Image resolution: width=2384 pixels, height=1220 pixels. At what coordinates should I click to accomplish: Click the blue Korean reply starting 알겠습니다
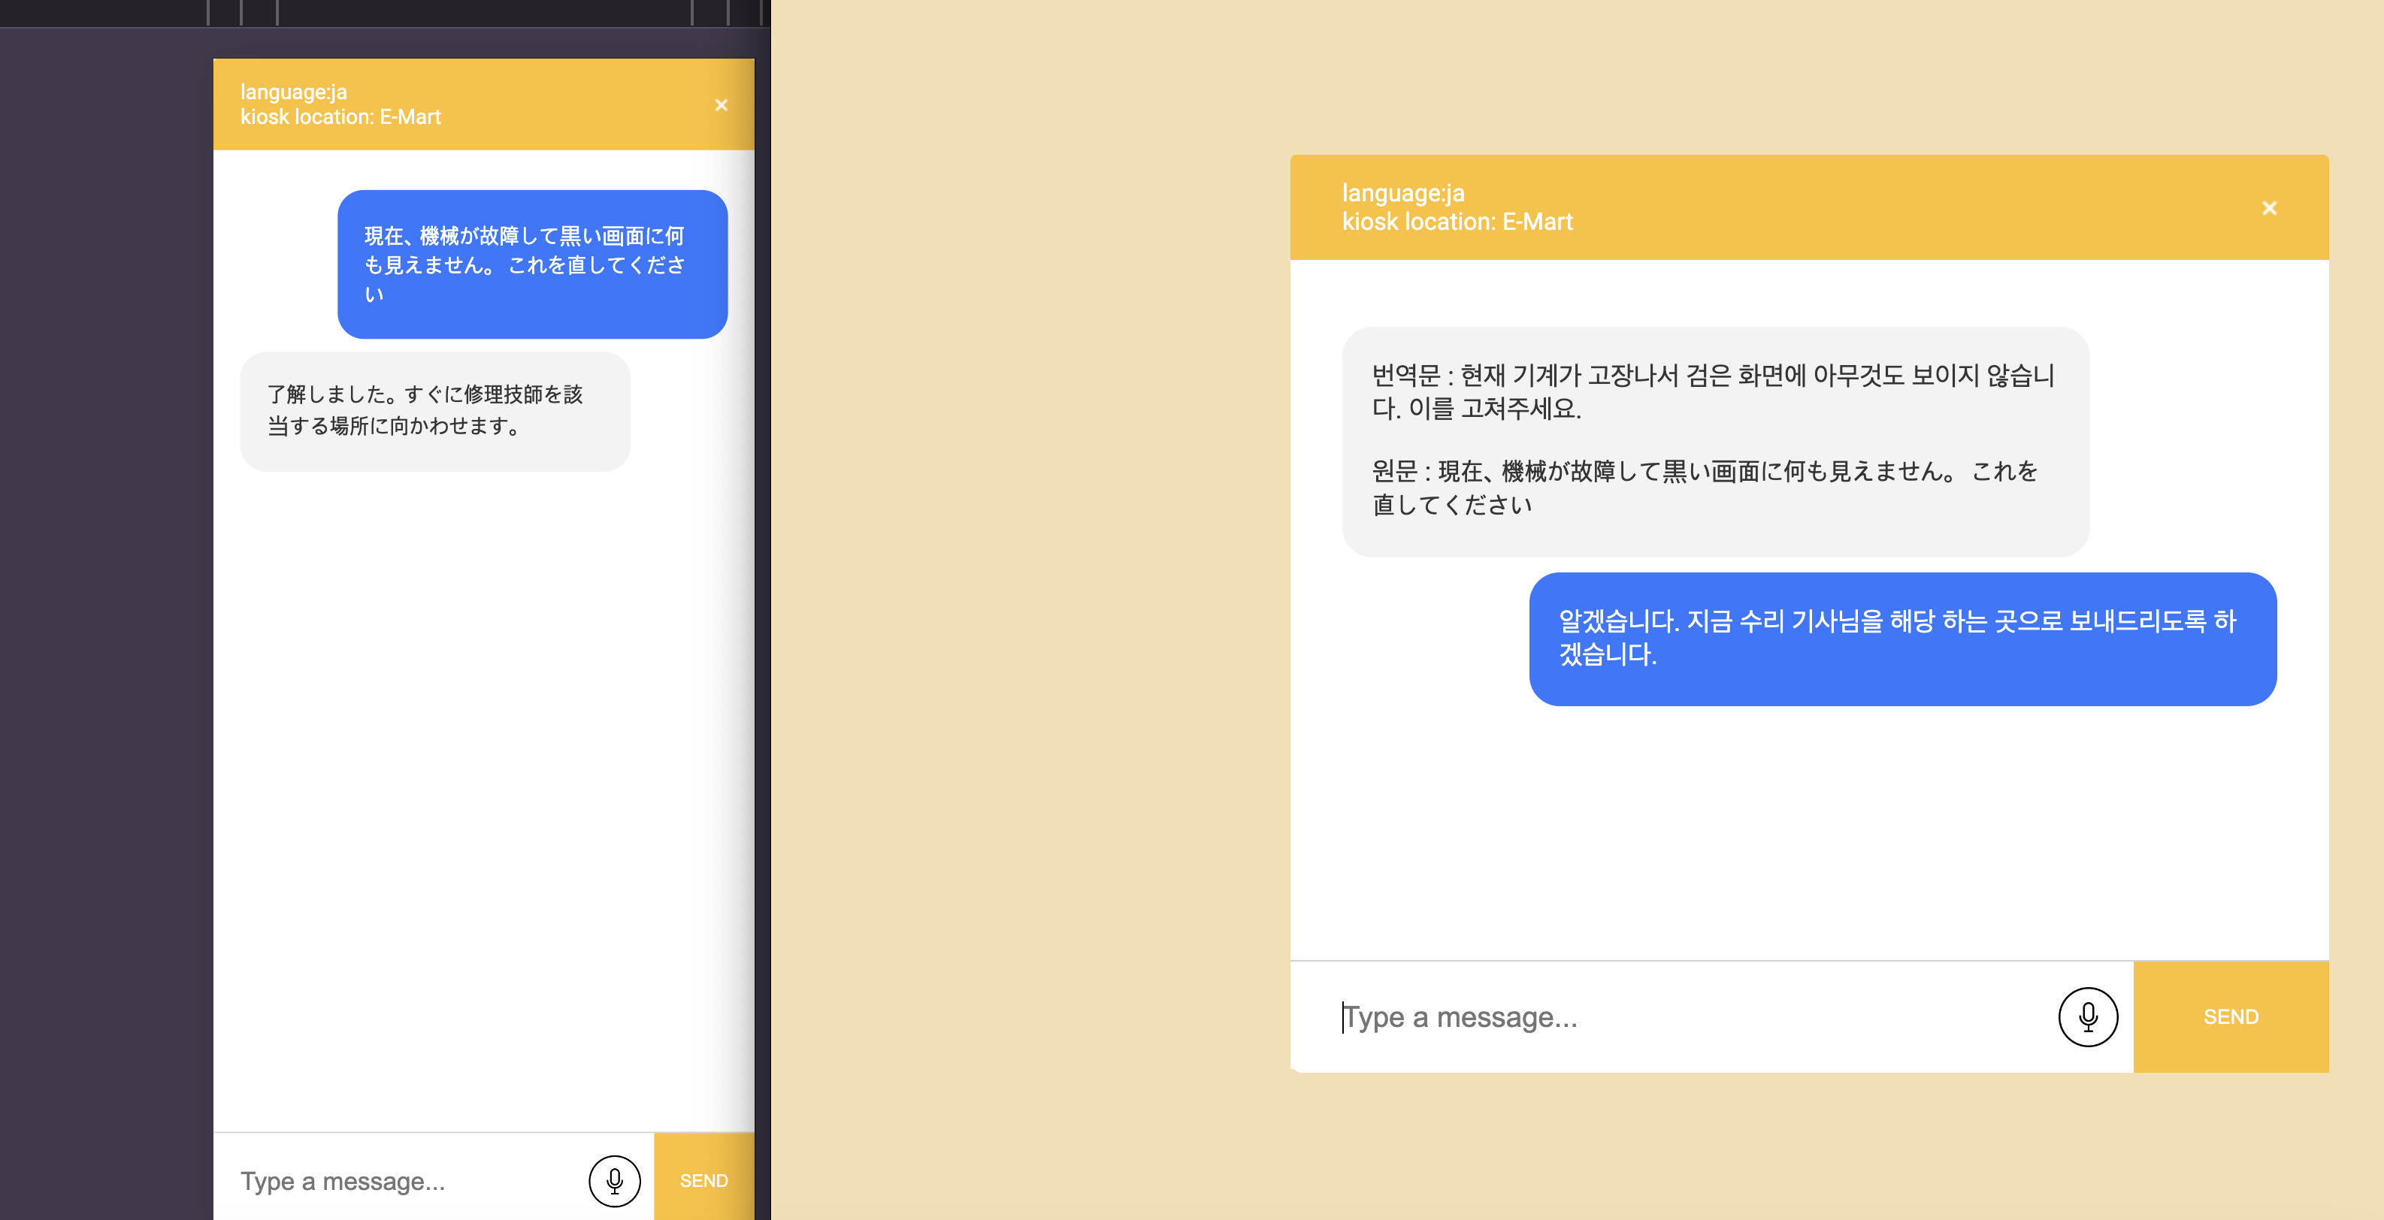[x=1901, y=639]
